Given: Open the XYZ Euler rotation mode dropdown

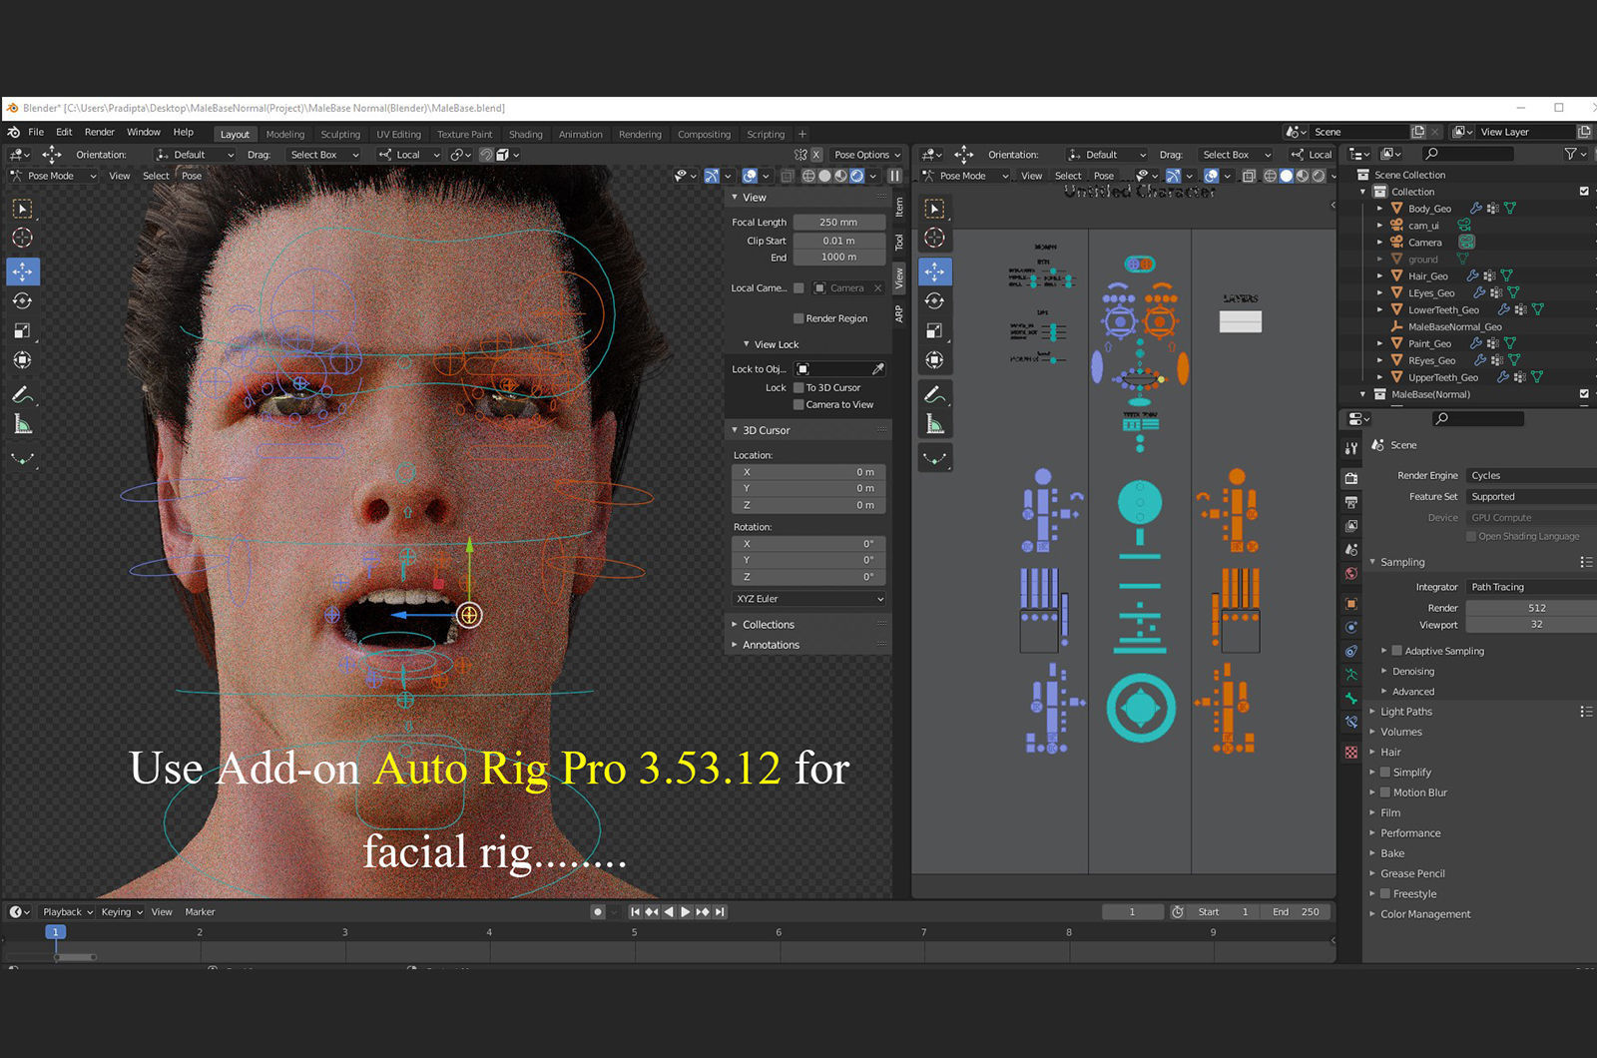Looking at the screenshot, I should (809, 599).
